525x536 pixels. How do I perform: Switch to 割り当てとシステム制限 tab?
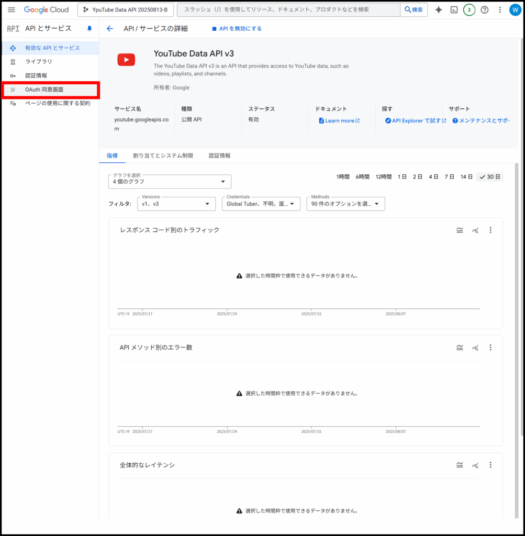tap(163, 155)
